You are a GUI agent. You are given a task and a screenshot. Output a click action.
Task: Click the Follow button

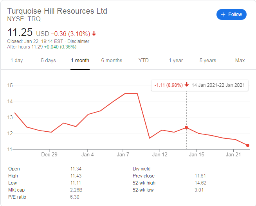231,14
